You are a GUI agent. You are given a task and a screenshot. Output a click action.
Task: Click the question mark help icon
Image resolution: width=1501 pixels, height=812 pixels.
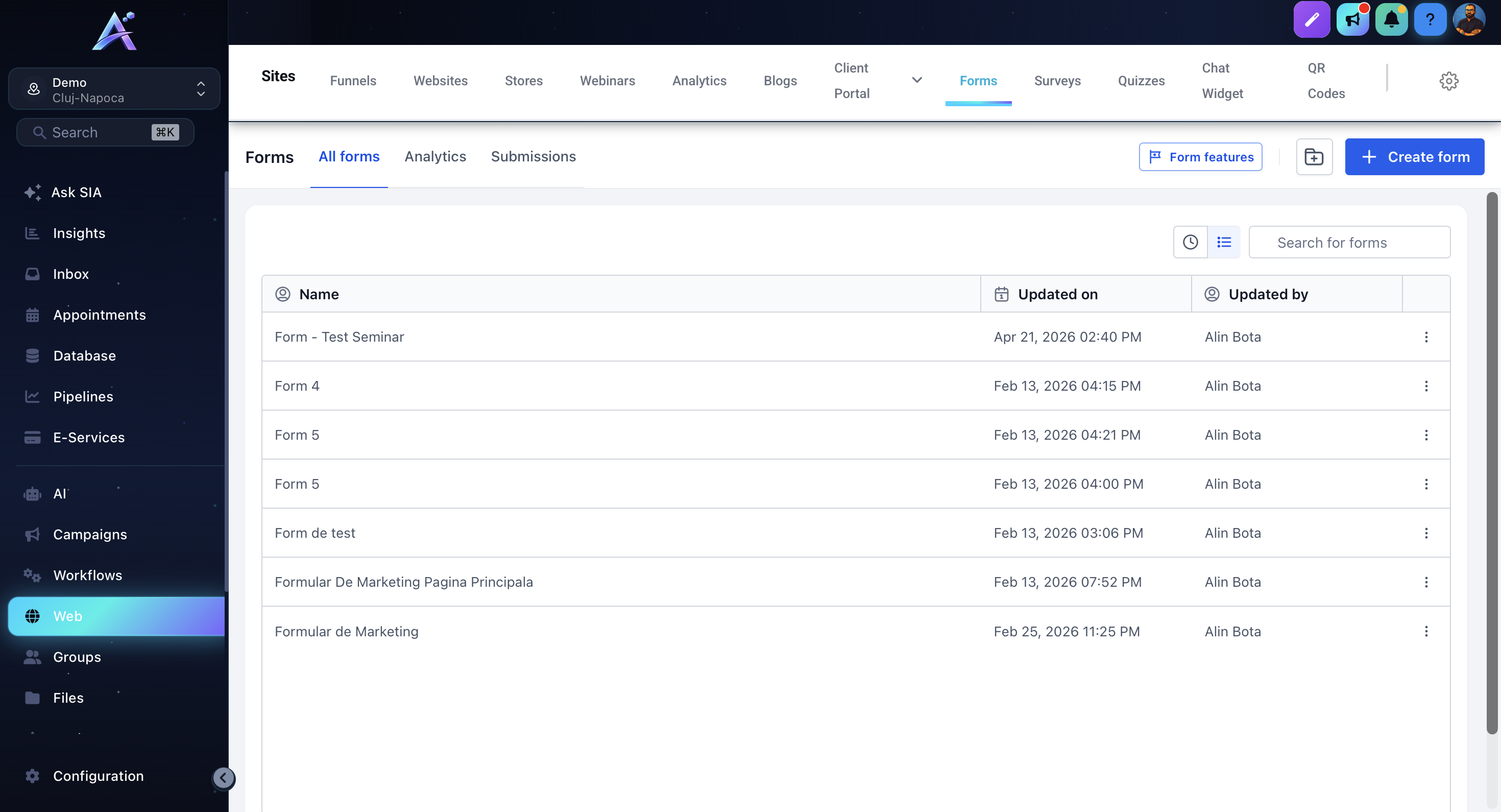point(1430,20)
